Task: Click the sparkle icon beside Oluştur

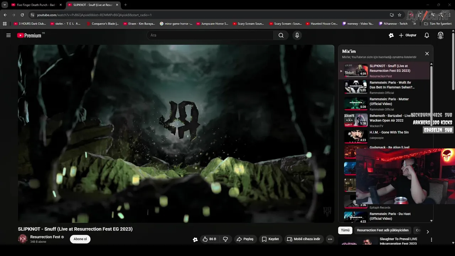Action: point(391,35)
